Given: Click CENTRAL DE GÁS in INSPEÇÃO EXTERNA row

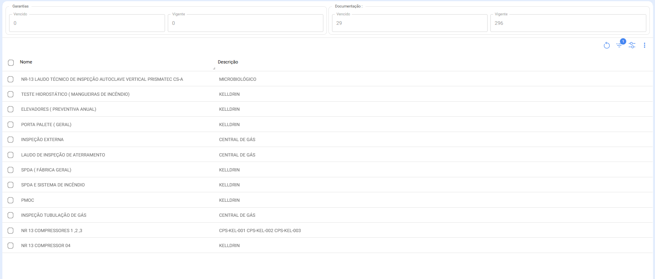Looking at the screenshot, I should coord(237,139).
